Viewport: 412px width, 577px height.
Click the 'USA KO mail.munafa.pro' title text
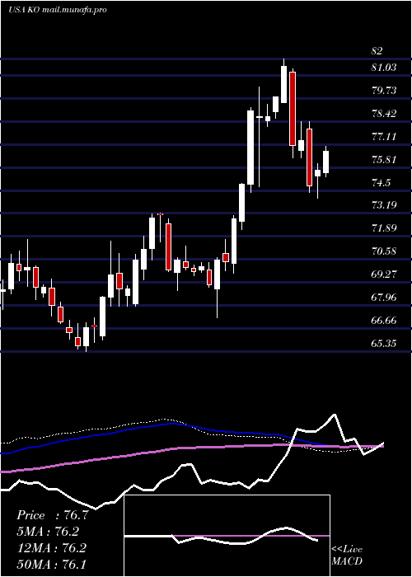[x=58, y=10]
